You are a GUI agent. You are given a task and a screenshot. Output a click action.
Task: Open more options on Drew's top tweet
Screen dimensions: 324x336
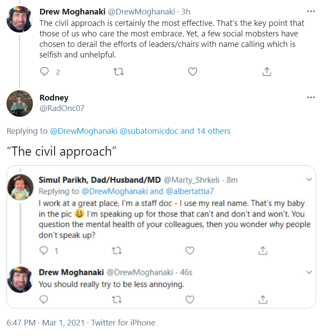pos(311,11)
